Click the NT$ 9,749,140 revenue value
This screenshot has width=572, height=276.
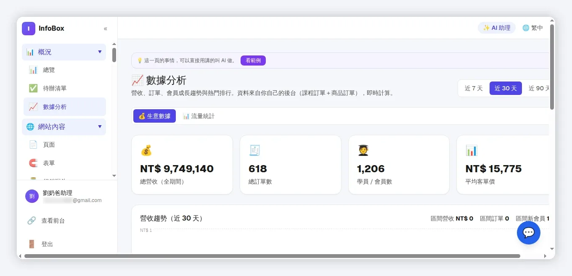pyautogui.click(x=177, y=169)
